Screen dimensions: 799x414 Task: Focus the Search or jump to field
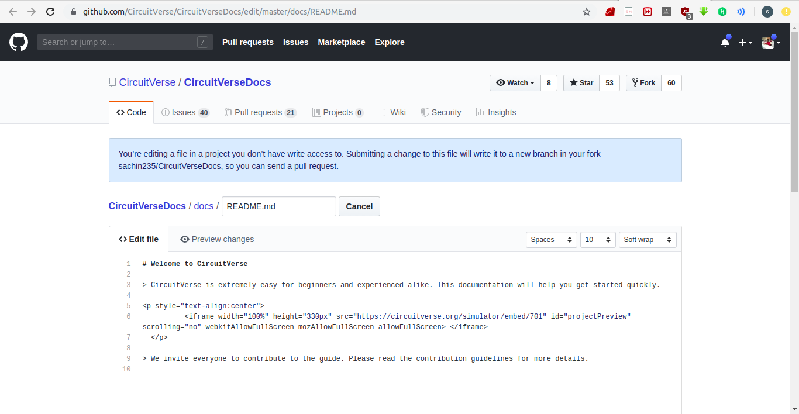click(125, 42)
